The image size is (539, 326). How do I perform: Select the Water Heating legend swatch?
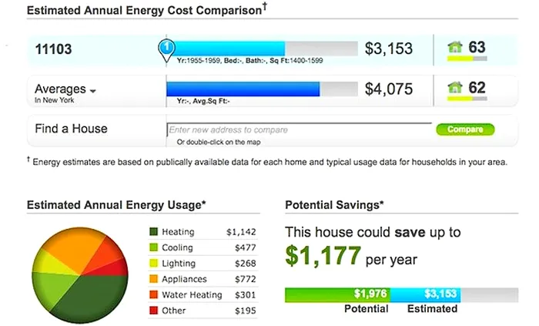153,294
